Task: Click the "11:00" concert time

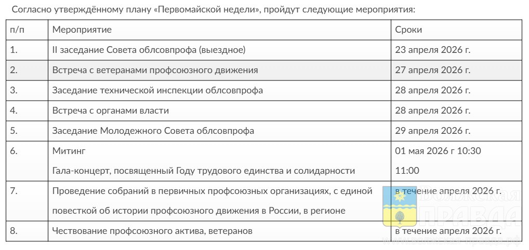Action: pyautogui.click(x=407, y=171)
